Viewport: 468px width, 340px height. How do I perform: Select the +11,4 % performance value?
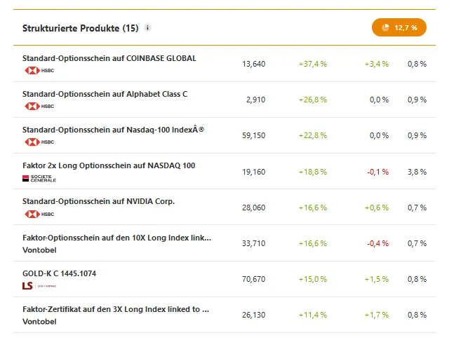pyautogui.click(x=313, y=315)
